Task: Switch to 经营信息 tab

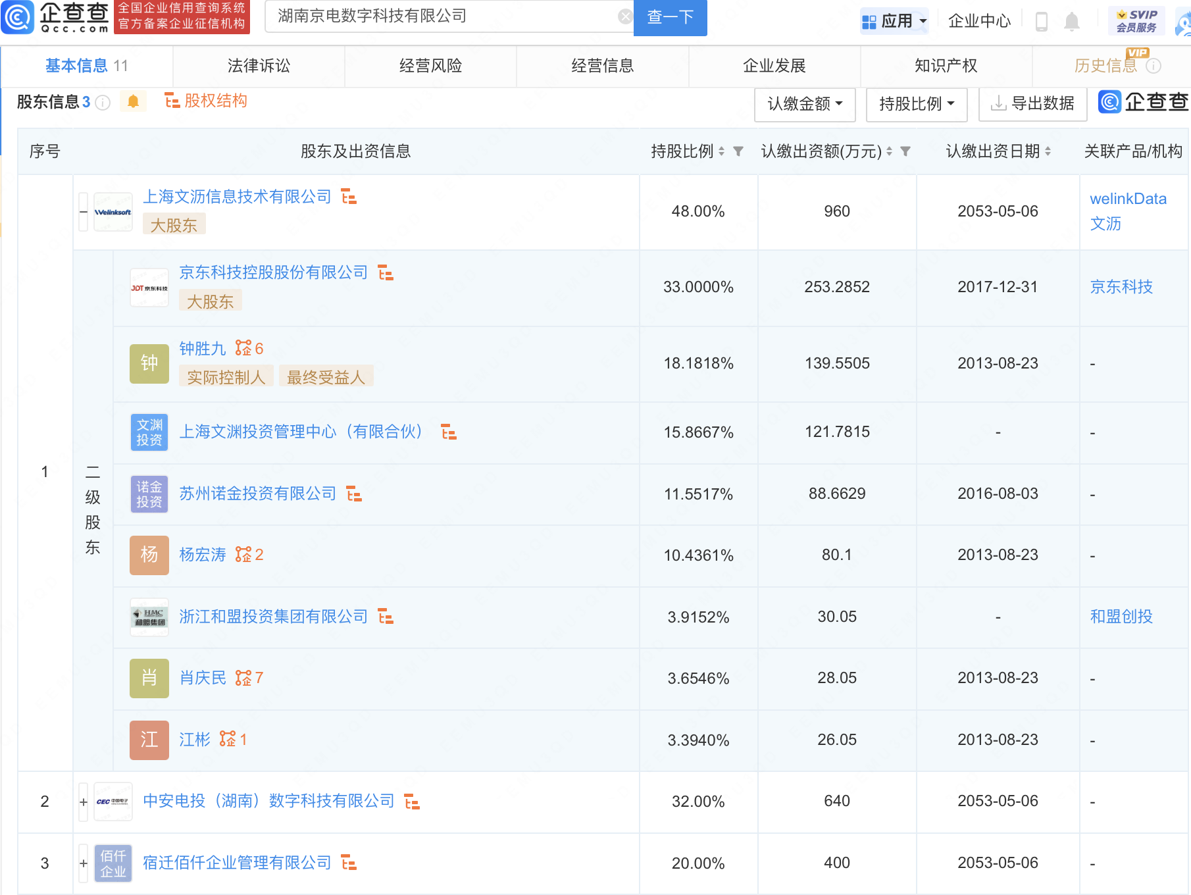Action: [602, 66]
